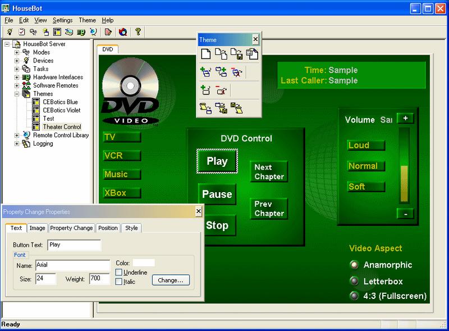Enable the Underline checkbox

[118, 272]
